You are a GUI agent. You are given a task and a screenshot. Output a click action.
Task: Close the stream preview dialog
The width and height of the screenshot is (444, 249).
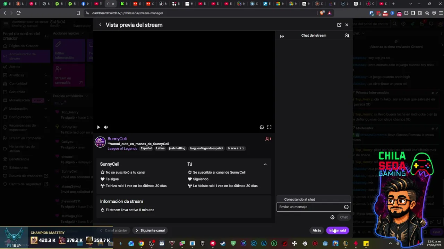(x=347, y=25)
